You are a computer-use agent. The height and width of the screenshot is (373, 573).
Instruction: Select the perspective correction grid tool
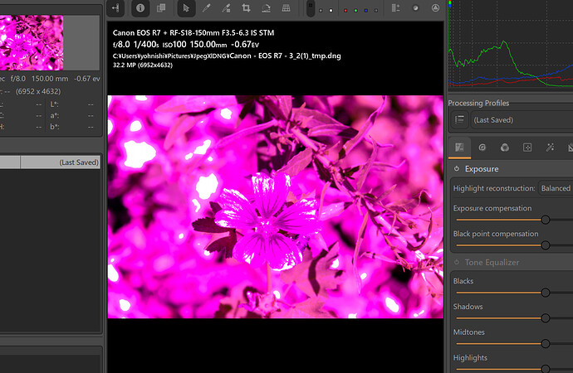tap(286, 7)
